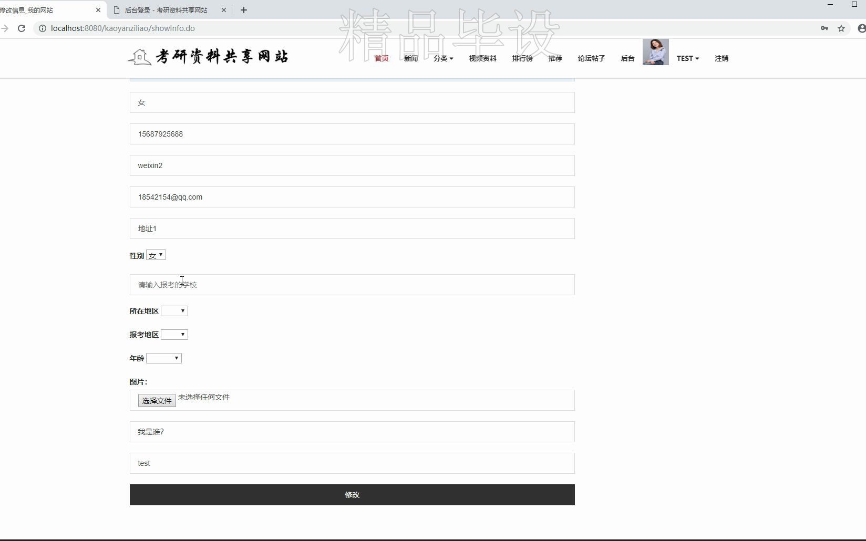
Task: Close the 后台登录 tab
Action: 223,10
